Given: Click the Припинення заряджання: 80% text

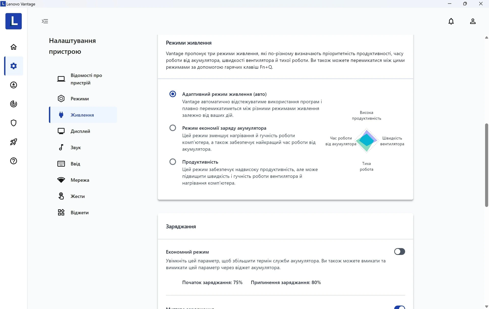Looking at the screenshot, I should click(286, 283).
